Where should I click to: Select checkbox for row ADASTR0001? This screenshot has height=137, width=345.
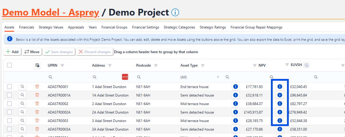(x=9, y=87)
